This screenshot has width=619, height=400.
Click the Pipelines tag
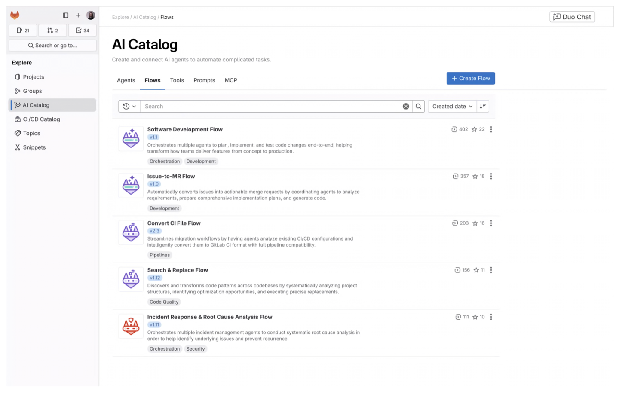click(159, 255)
